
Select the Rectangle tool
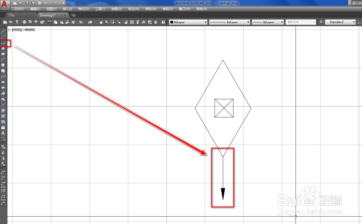pos(3,54)
